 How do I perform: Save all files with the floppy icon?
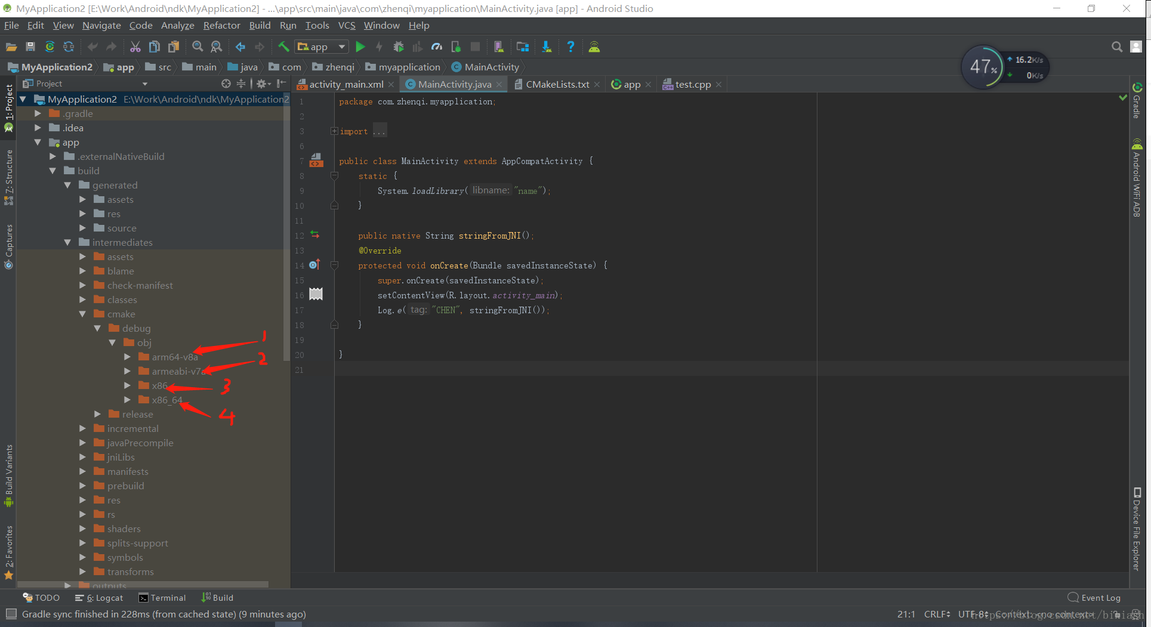pyautogui.click(x=30, y=47)
